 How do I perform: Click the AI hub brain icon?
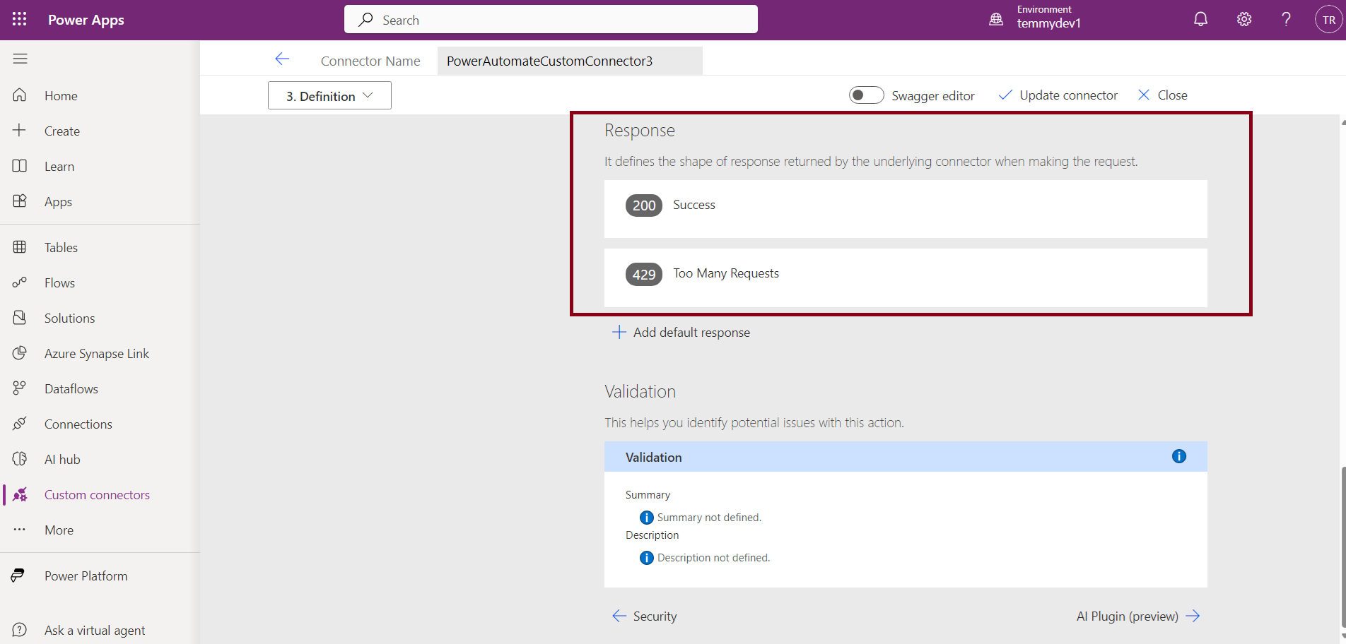click(20, 459)
